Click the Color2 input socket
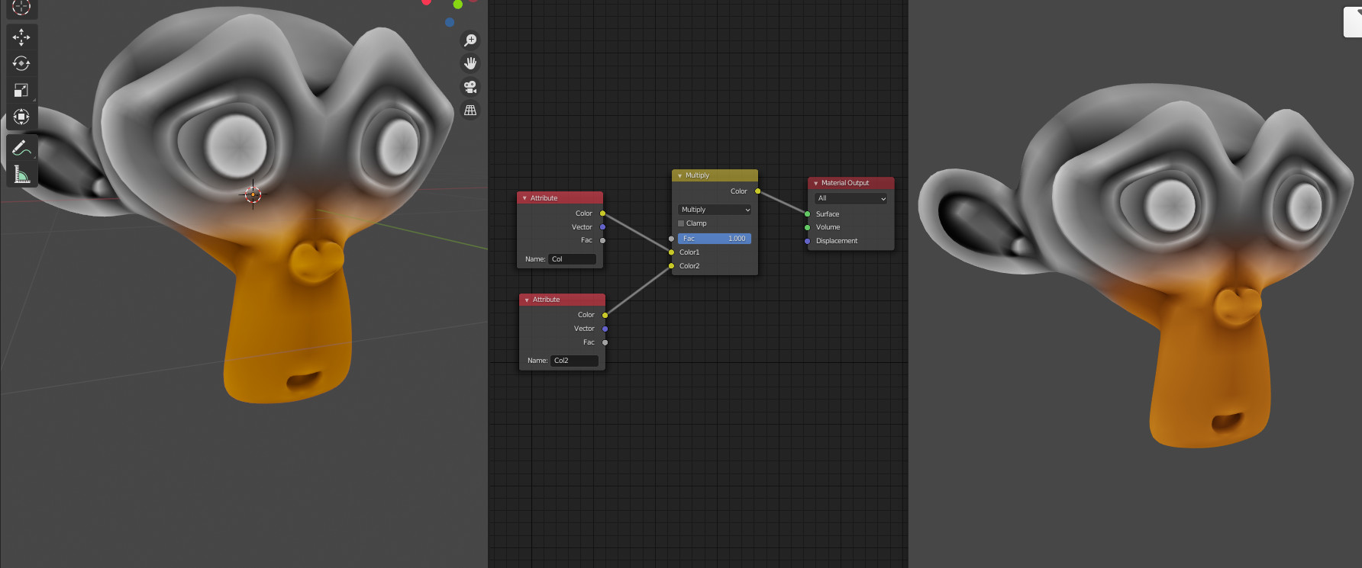The height and width of the screenshot is (568, 1362). (671, 266)
